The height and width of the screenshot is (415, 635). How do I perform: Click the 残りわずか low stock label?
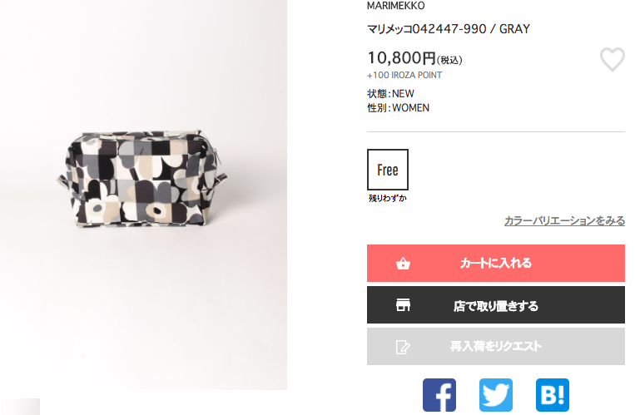(388, 198)
